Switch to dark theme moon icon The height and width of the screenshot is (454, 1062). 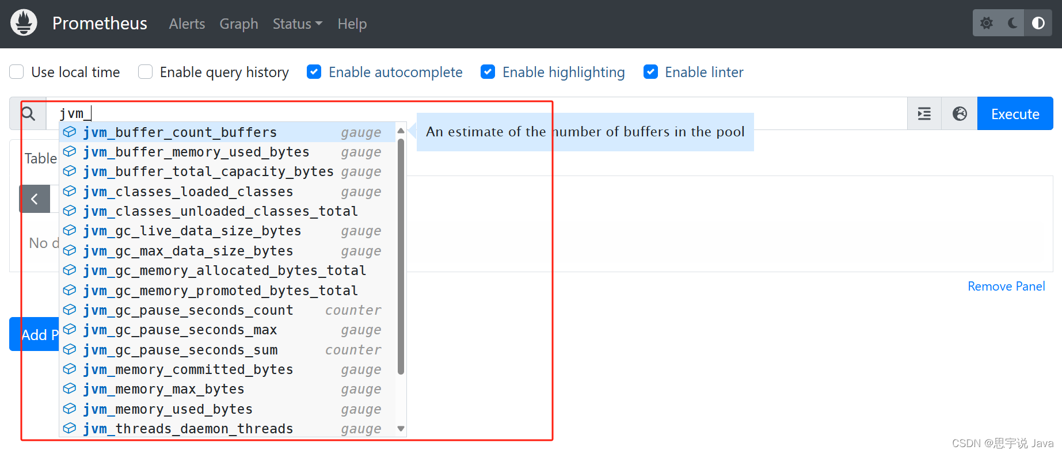coord(1012,23)
